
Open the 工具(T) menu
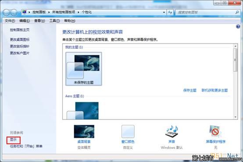click(x=54, y=21)
